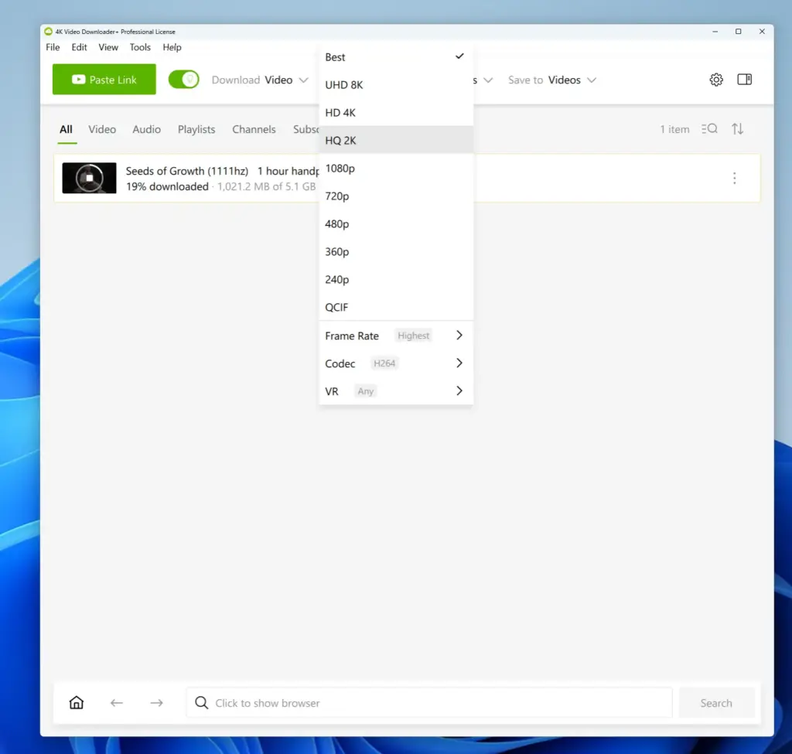The width and height of the screenshot is (792, 754).
Task: Expand the Codec submenu
Action: (397, 363)
